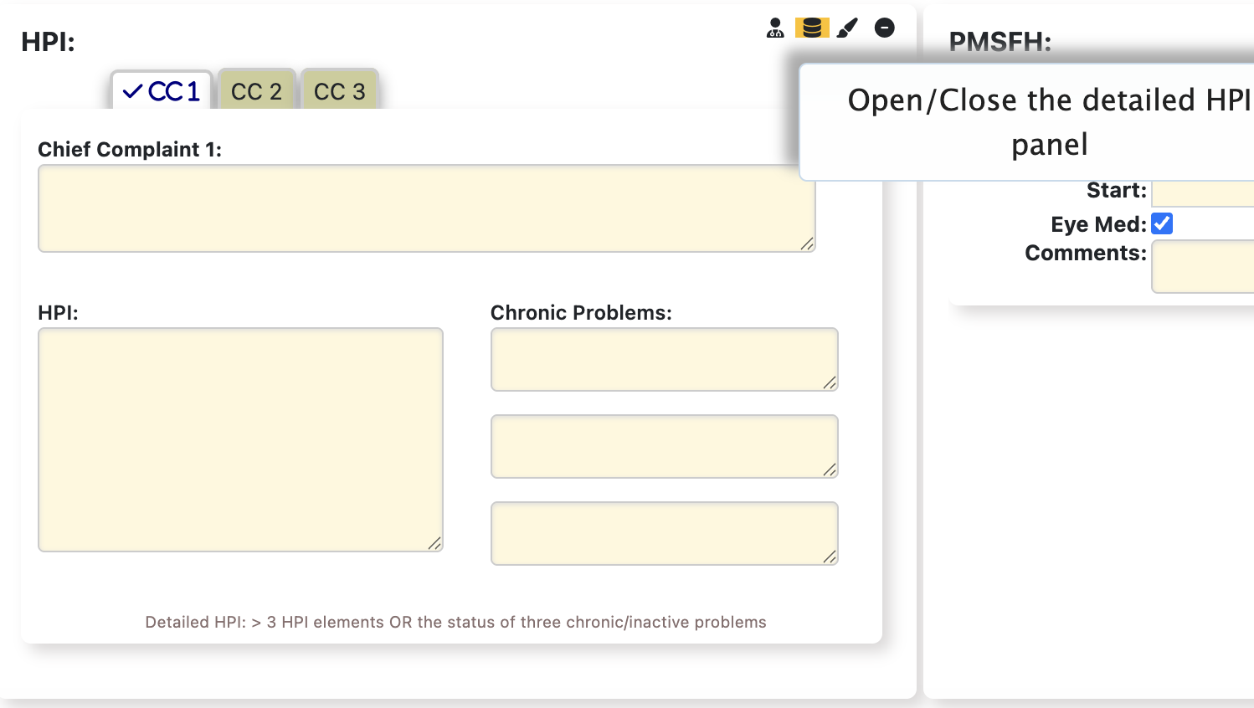Switch to the CC 2 tab
Image resolution: width=1254 pixels, height=708 pixels.
pyautogui.click(x=256, y=91)
